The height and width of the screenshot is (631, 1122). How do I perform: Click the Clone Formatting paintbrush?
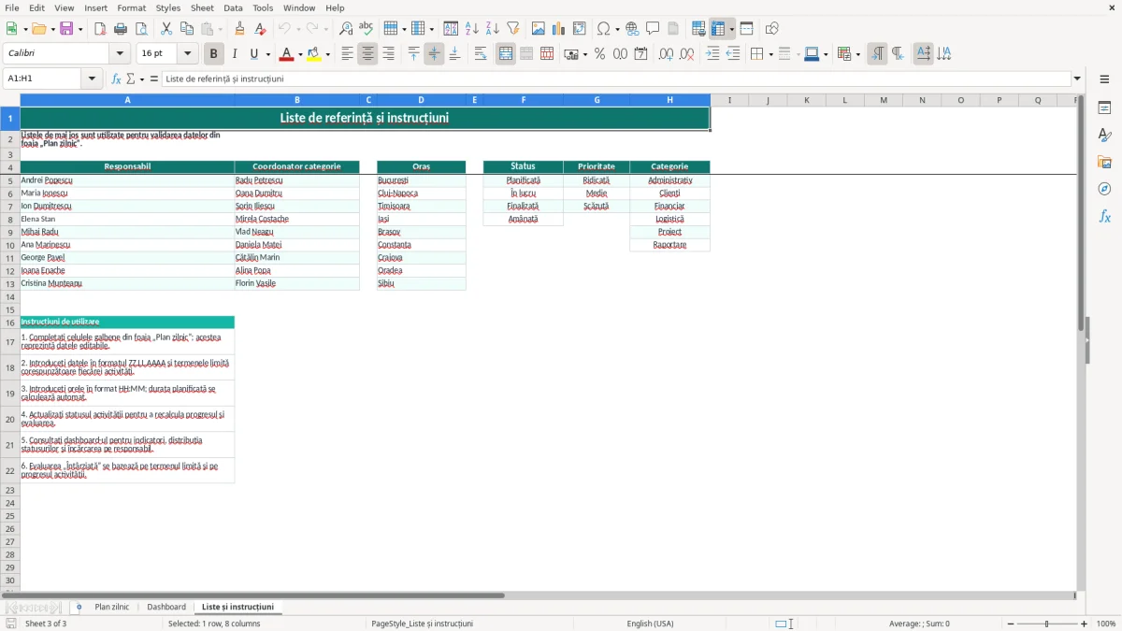click(x=239, y=29)
